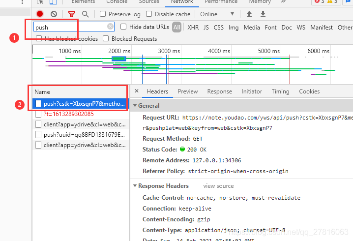Click strict-origin-when-cross-origin referrer policy value
This screenshot has width=353, height=241.
click(x=238, y=171)
